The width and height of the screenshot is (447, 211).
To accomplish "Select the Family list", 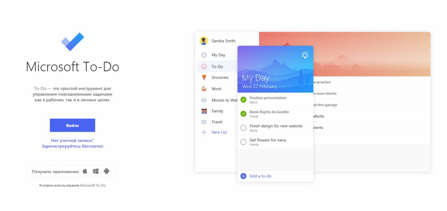I will tap(217, 111).
